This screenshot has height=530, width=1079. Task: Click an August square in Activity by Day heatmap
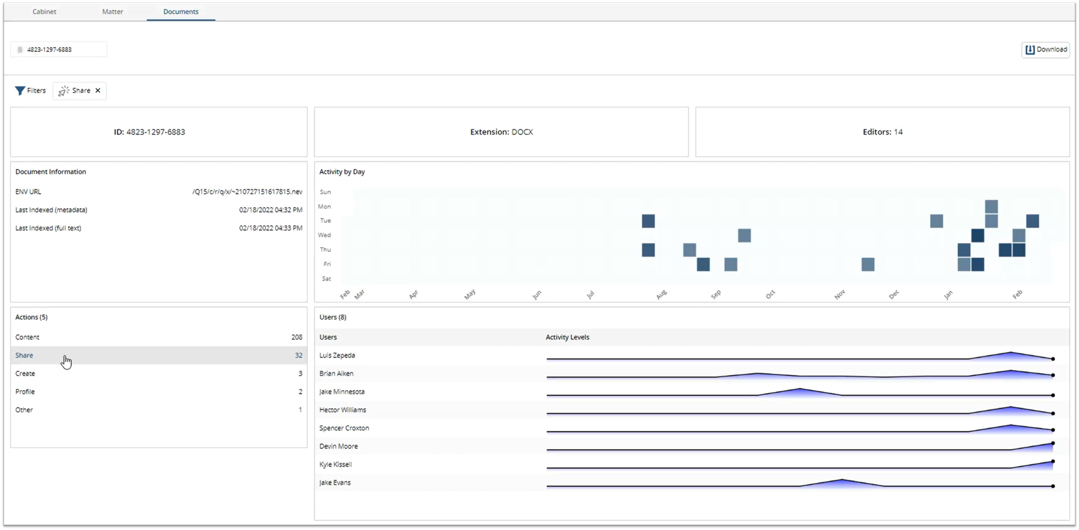pyautogui.click(x=648, y=221)
